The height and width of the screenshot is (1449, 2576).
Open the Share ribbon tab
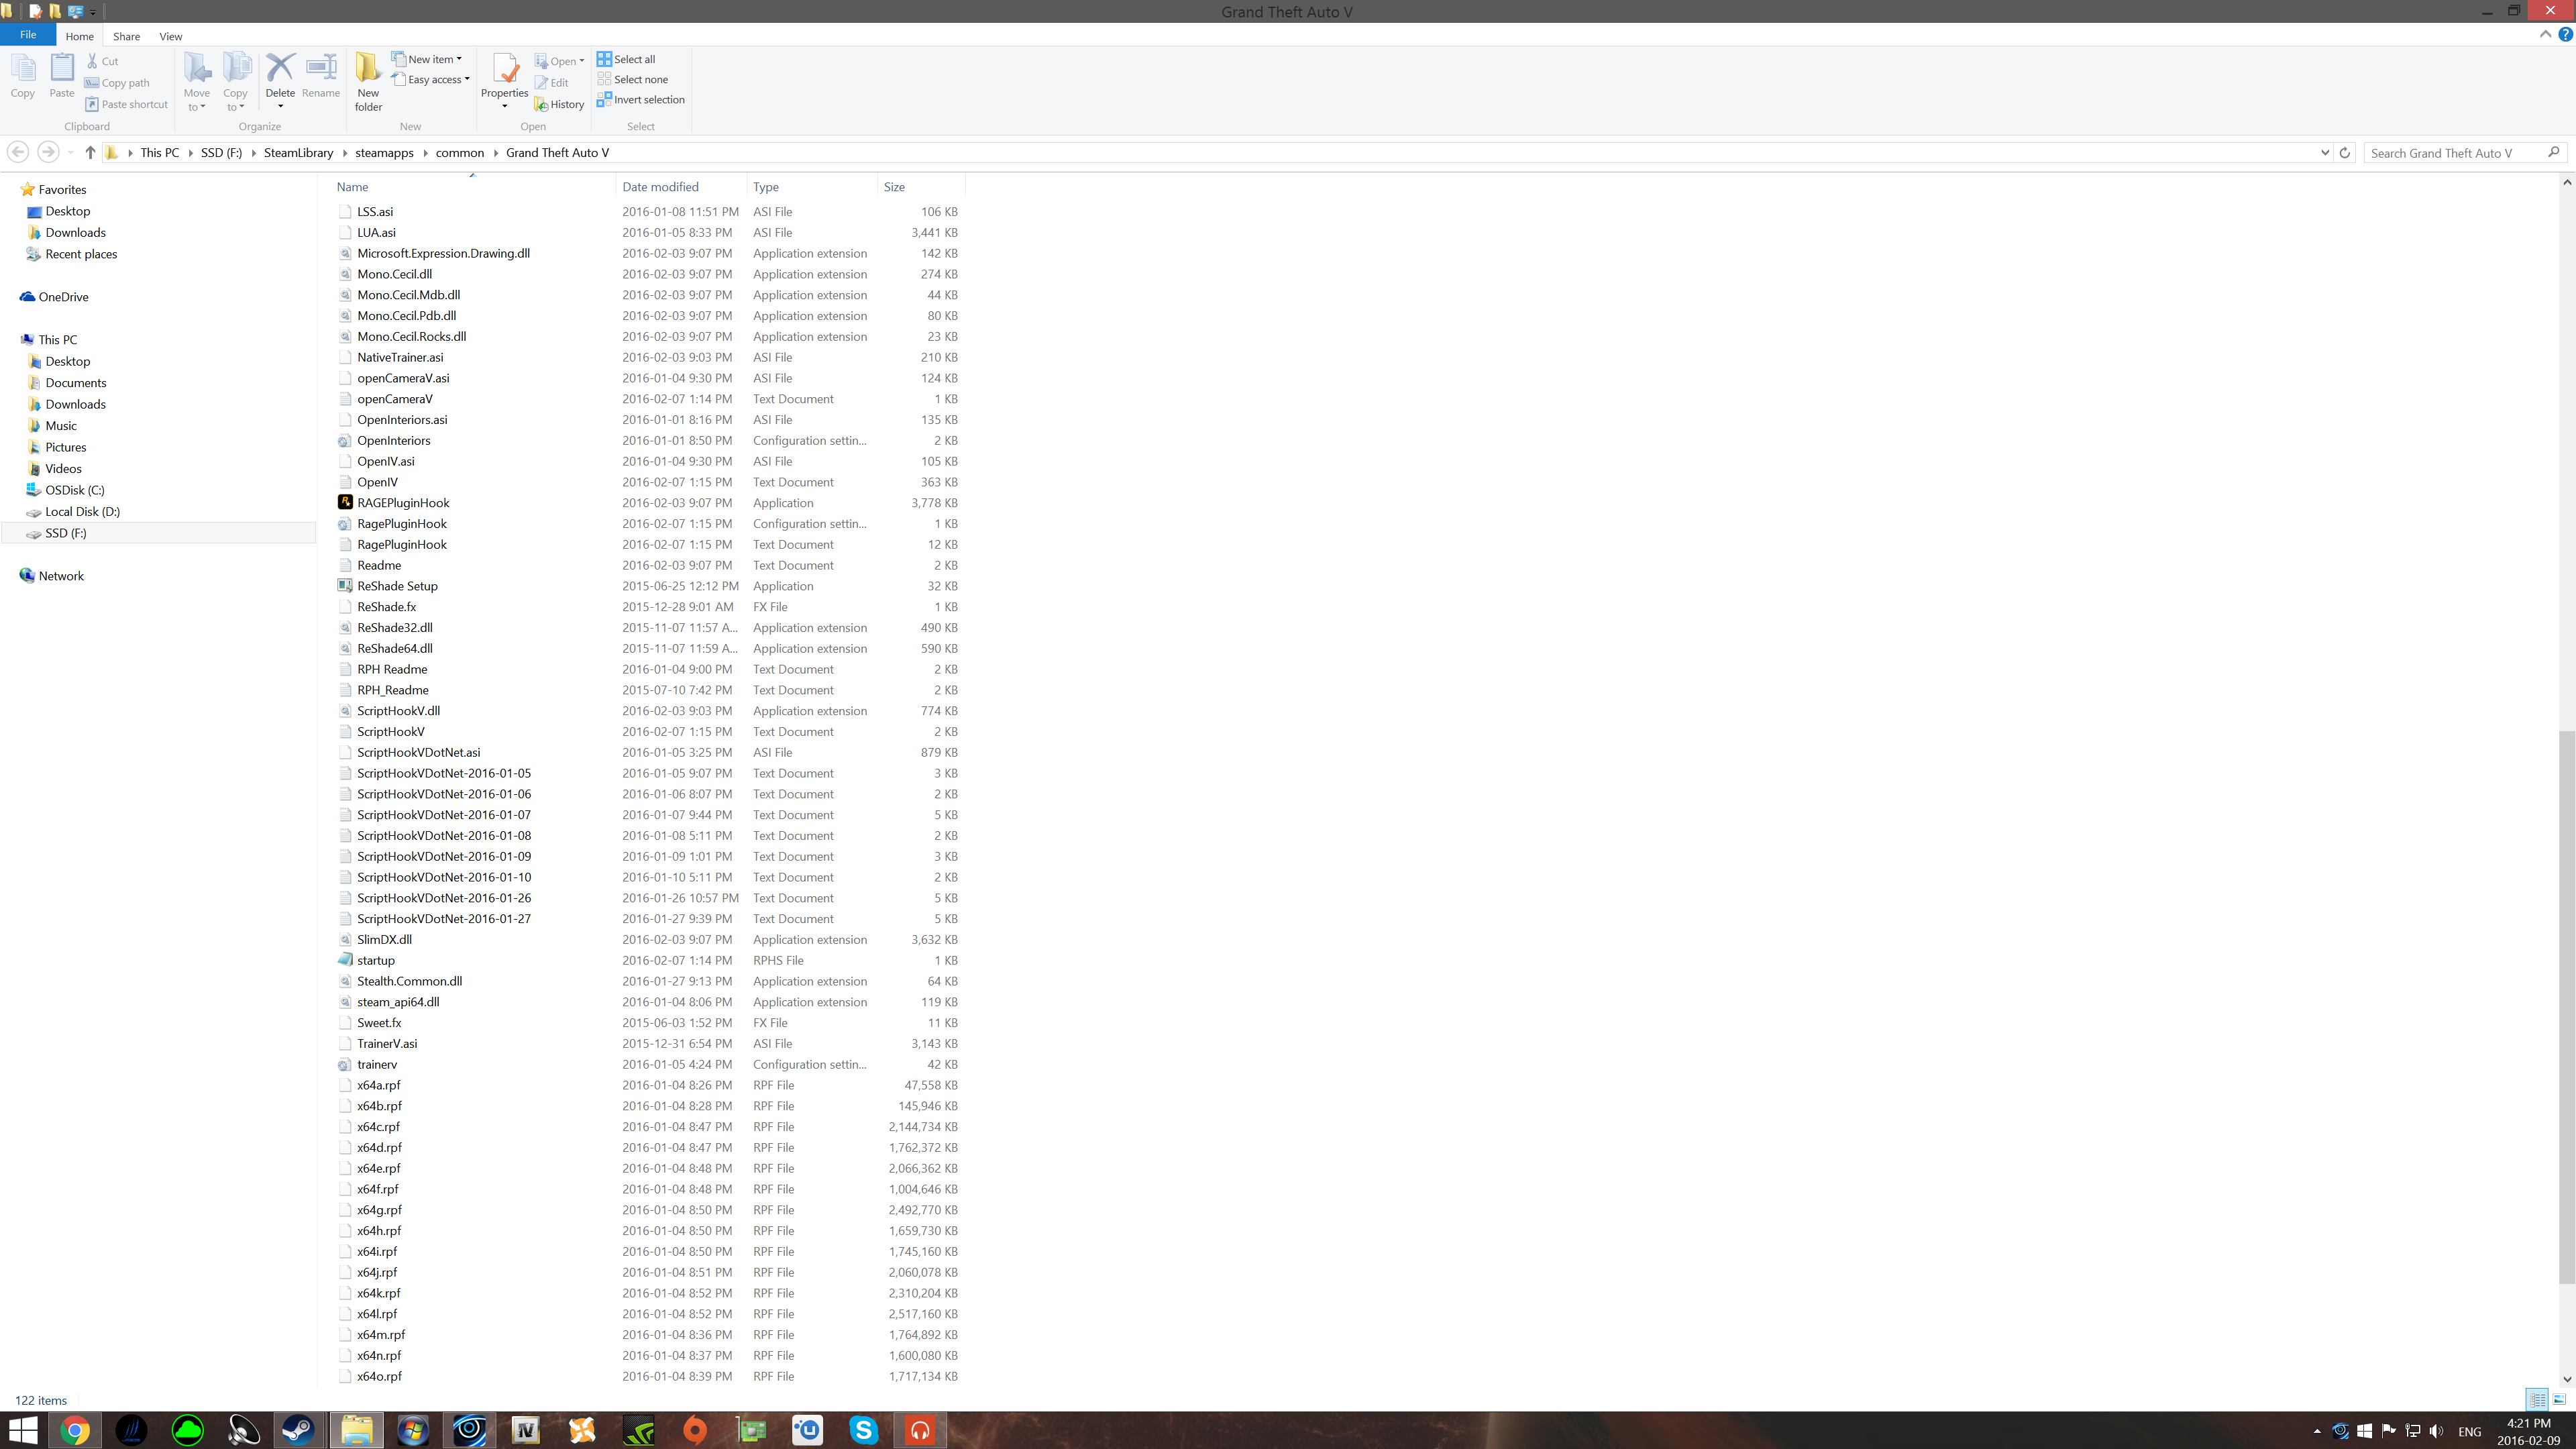126,36
